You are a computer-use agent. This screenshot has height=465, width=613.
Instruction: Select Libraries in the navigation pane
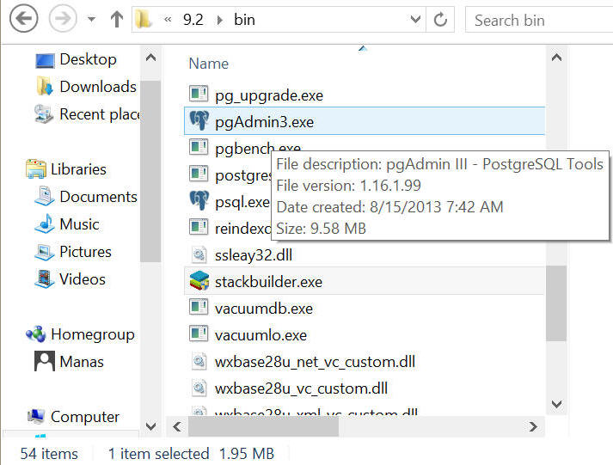pos(78,169)
